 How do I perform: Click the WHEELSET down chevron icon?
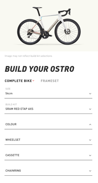(90, 140)
